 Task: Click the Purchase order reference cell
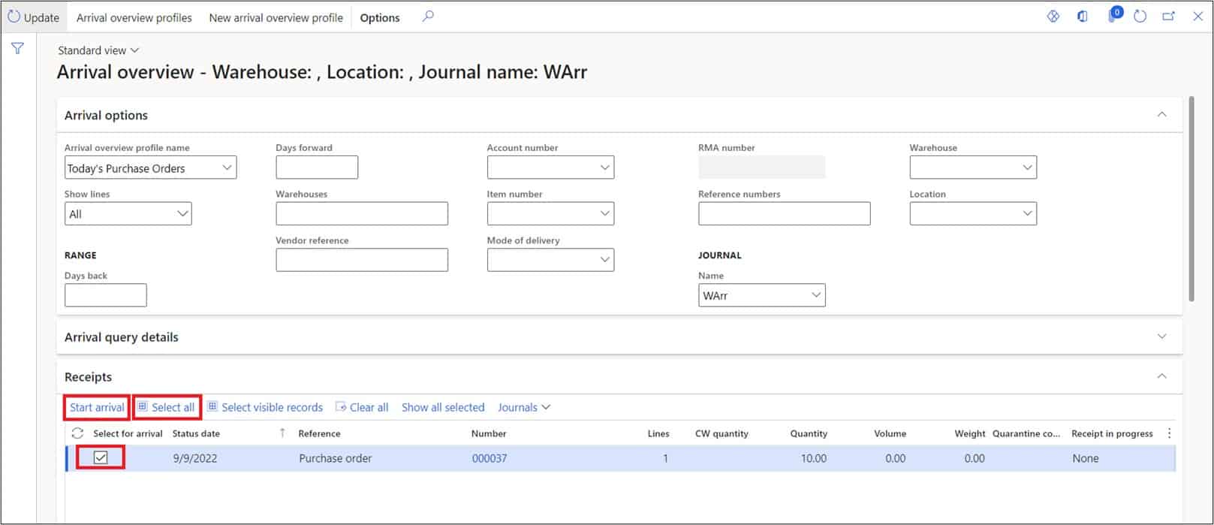click(335, 458)
